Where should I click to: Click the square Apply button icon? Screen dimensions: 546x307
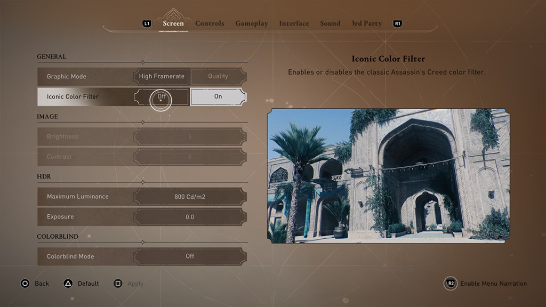(x=118, y=284)
